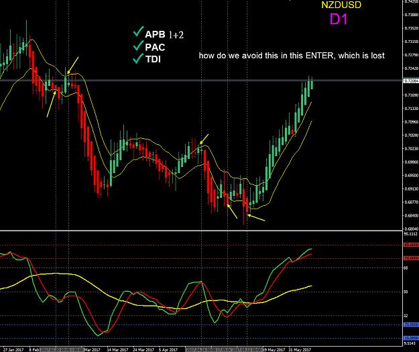Viewport: 419px width, 352px height.
Task: Click the '5 Apr 2017' date label
Action: tap(168, 349)
